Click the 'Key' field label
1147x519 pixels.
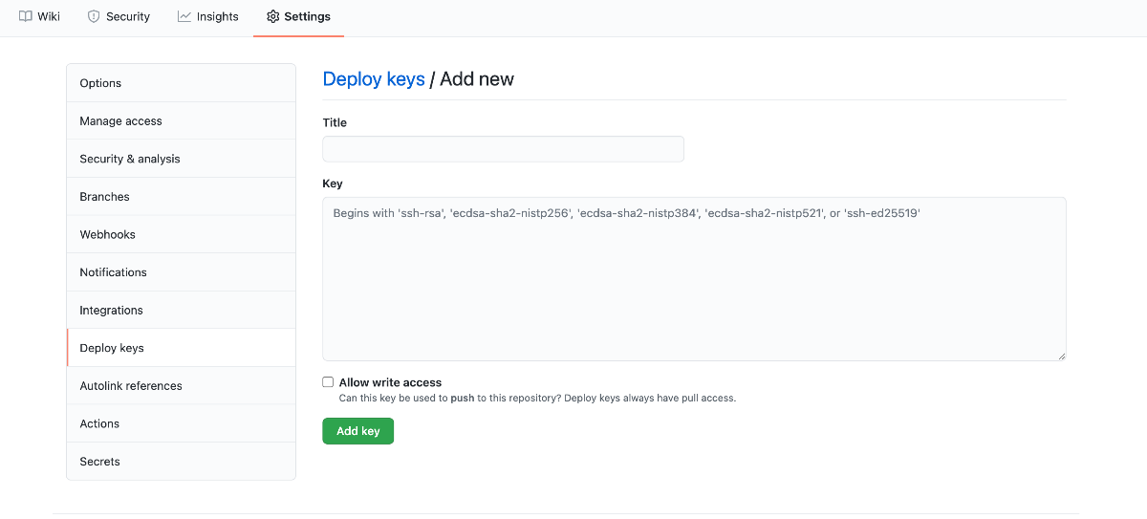(x=333, y=184)
